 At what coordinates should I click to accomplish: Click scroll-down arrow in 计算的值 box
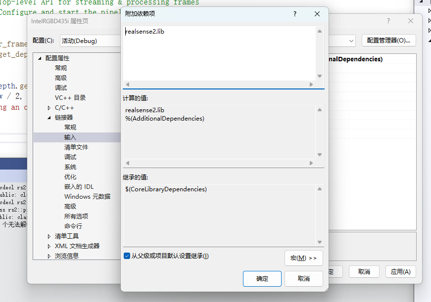coord(320,155)
